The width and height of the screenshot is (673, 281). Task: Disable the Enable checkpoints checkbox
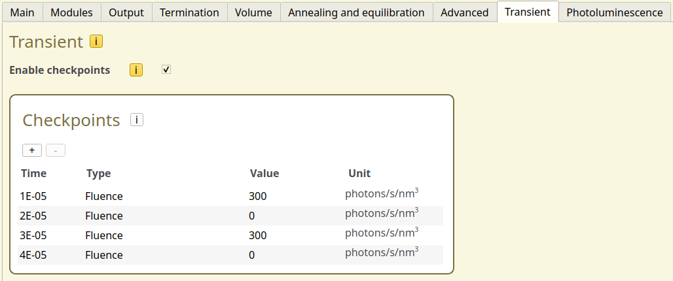(166, 69)
